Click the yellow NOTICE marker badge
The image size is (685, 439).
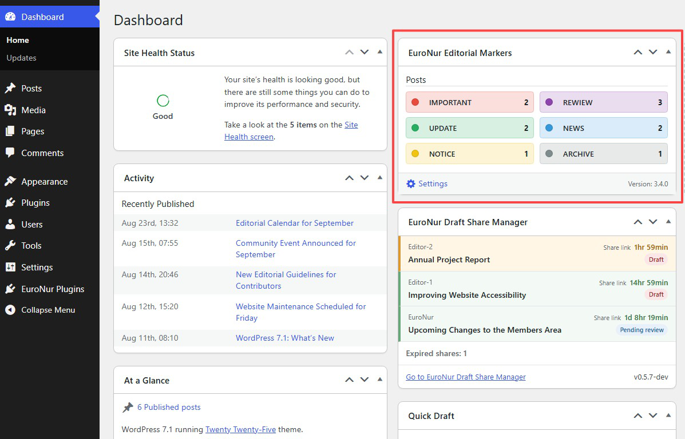[470, 154]
